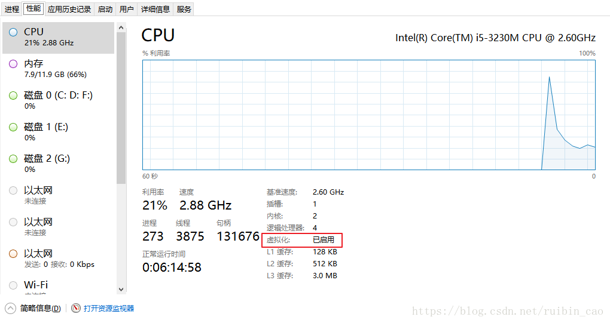Open the 服务 tab
This screenshot has width=610, height=323.
[184, 9]
